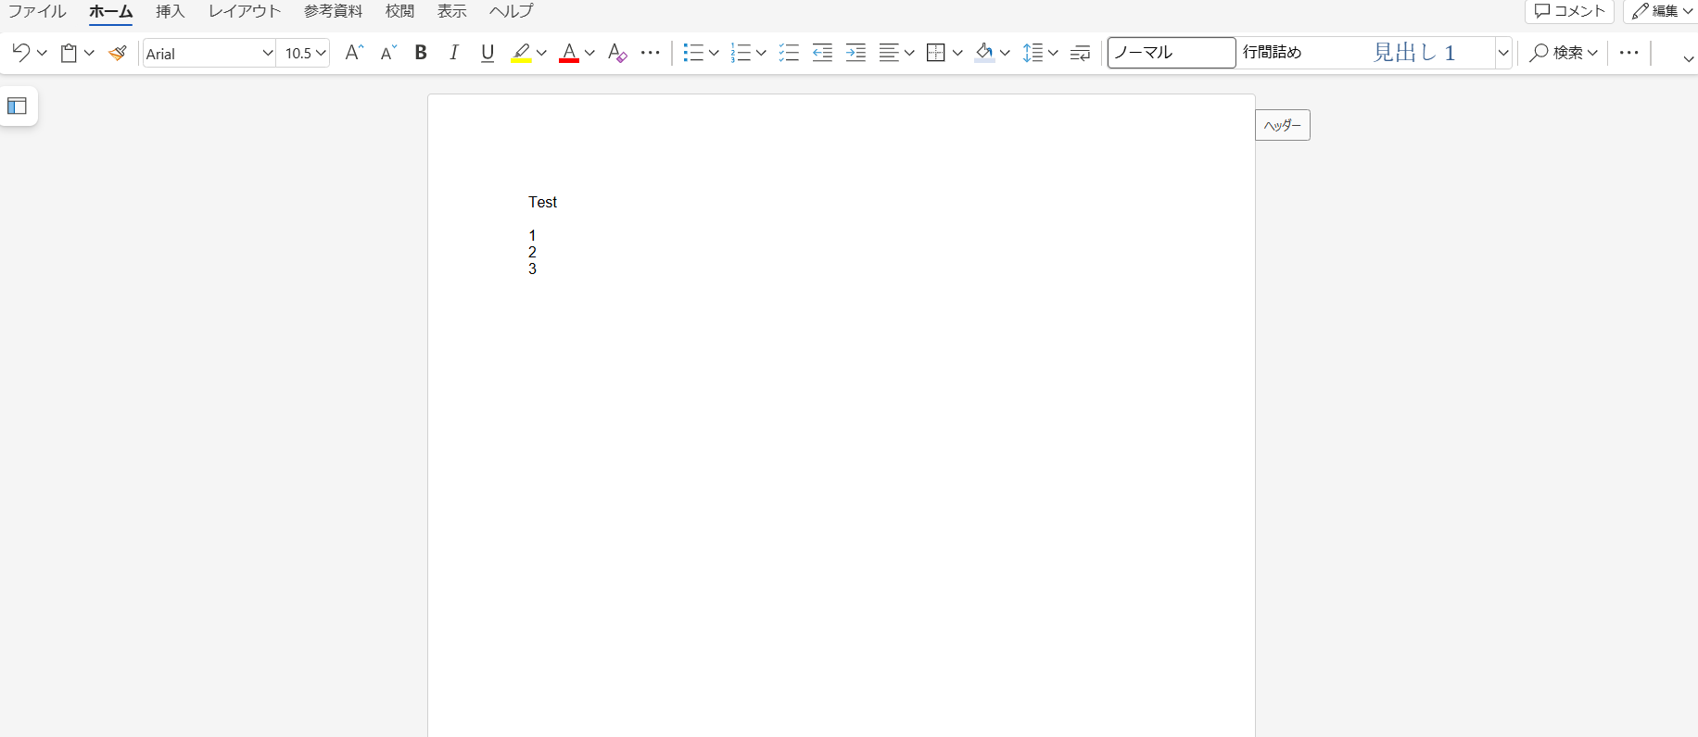This screenshot has height=737, width=1698.
Task: Switch to the 表示 tab
Action: click(x=452, y=11)
